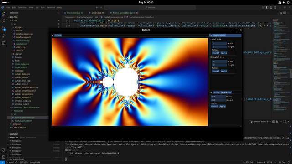This screenshot has height=164, width=292.
Task: Close the fractal_generator.cpp editor tab
Action: tap(137, 13)
